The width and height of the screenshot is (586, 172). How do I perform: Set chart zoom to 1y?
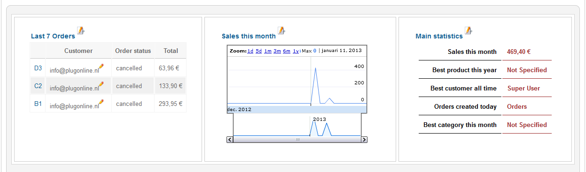pyautogui.click(x=296, y=51)
